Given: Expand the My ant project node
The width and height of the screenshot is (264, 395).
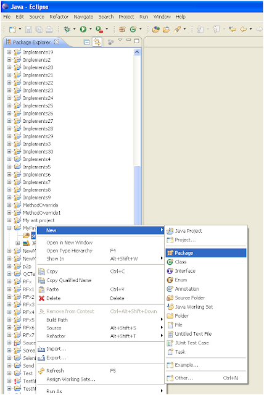Looking at the screenshot, I should pos(9,220).
